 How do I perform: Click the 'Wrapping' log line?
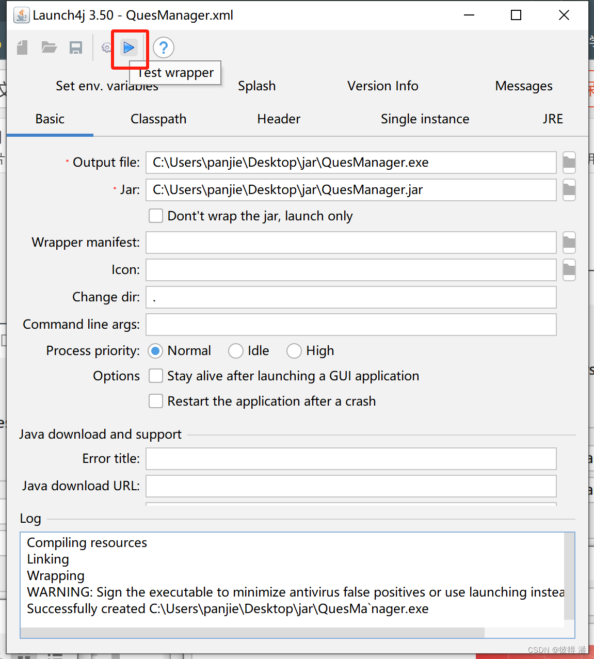pyautogui.click(x=56, y=576)
